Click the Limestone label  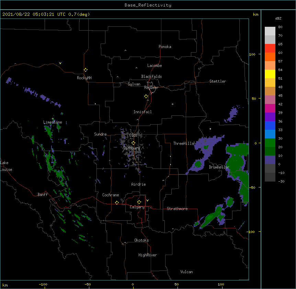pyautogui.click(x=53, y=122)
